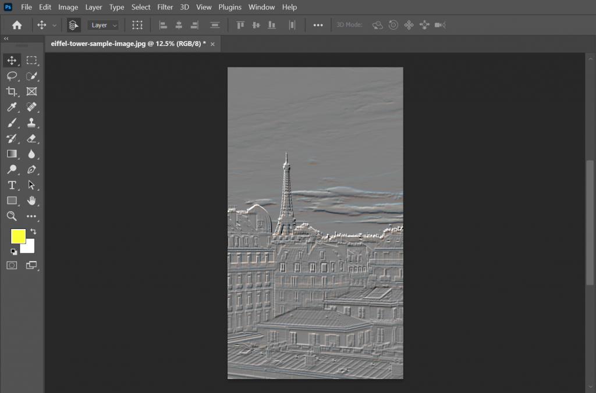Click the align horizontal centers button

coord(179,24)
